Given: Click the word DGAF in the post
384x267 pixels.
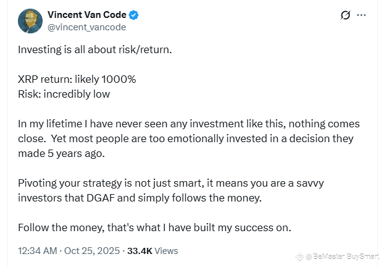Looking at the screenshot, I should (101, 198).
